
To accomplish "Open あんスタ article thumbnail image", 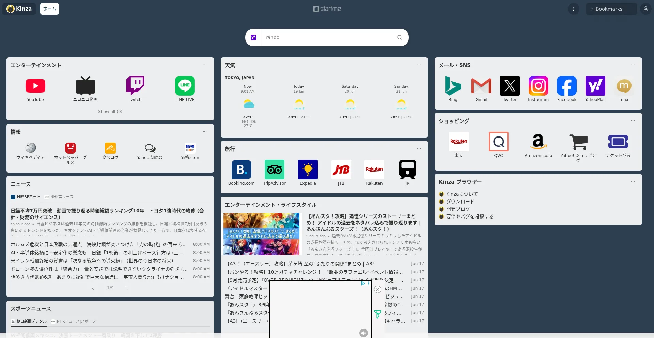I will click(x=261, y=234).
